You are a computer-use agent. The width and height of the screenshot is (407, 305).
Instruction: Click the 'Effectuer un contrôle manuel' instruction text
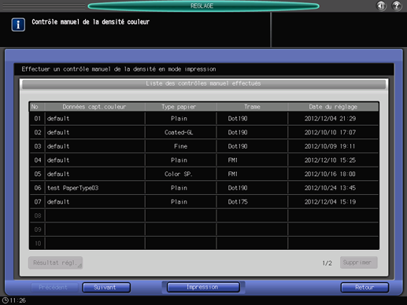(119, 69)
